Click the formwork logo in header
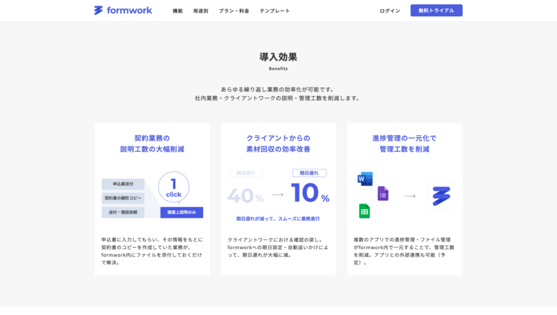Viewport: 557px width, 315px height. pyautogui.click(x=123, y=10)
